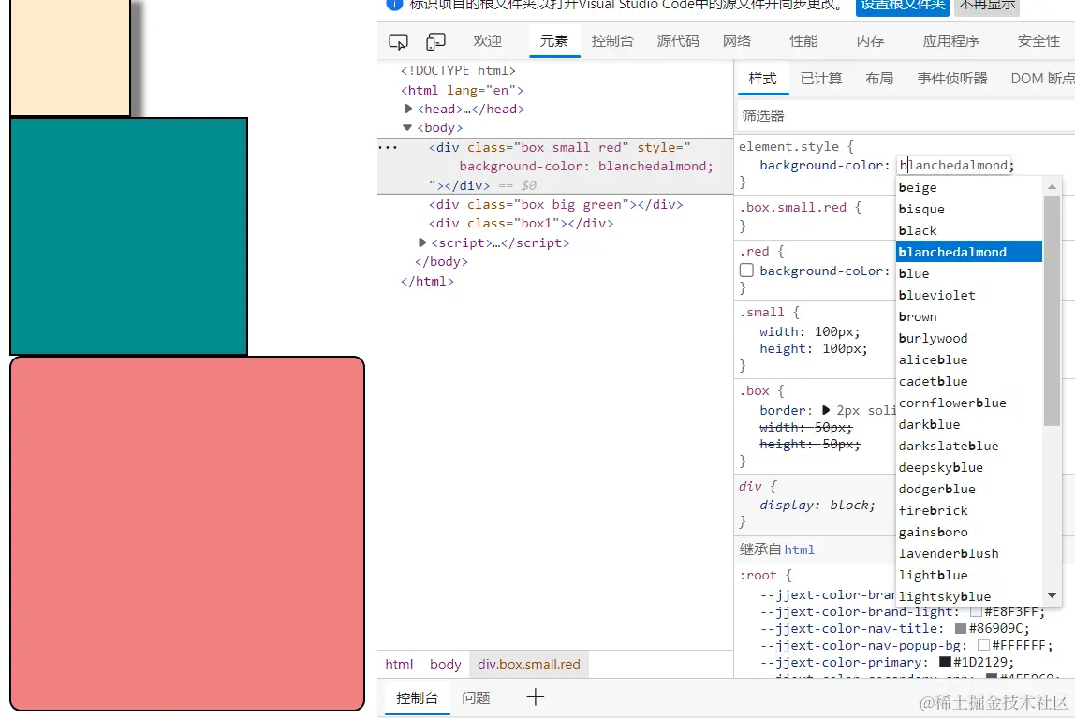
Task: Choose firebrick from autocomplete list
Action: click(969, 510)
